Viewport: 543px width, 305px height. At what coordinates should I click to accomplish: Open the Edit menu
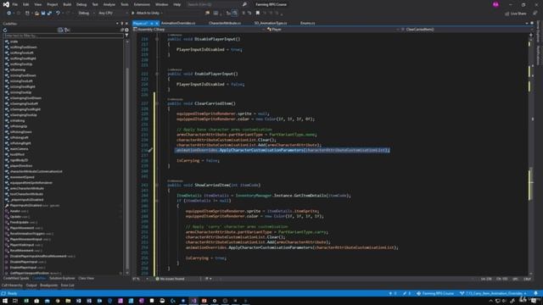click(x=26, y=4)
